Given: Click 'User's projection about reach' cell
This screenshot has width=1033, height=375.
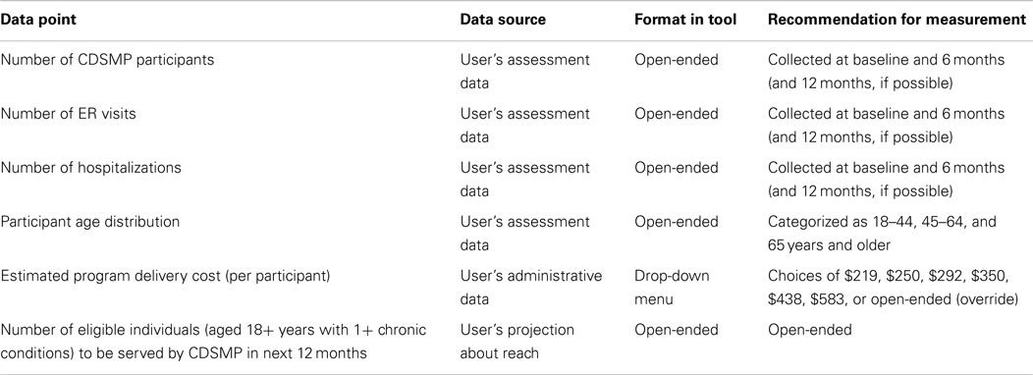Looking at the screenshot, I should click(x=517, y=341).
